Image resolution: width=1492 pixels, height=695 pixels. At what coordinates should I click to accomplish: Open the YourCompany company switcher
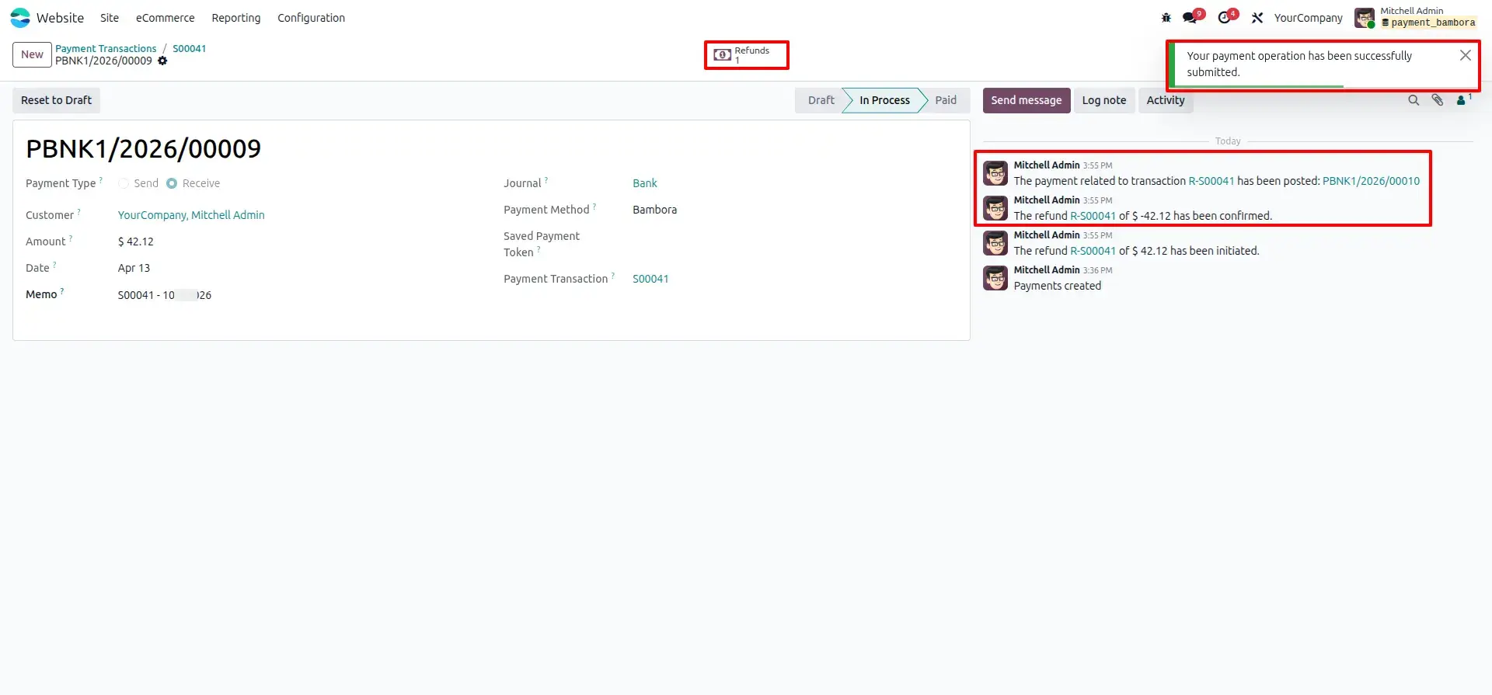[1308, 18]
